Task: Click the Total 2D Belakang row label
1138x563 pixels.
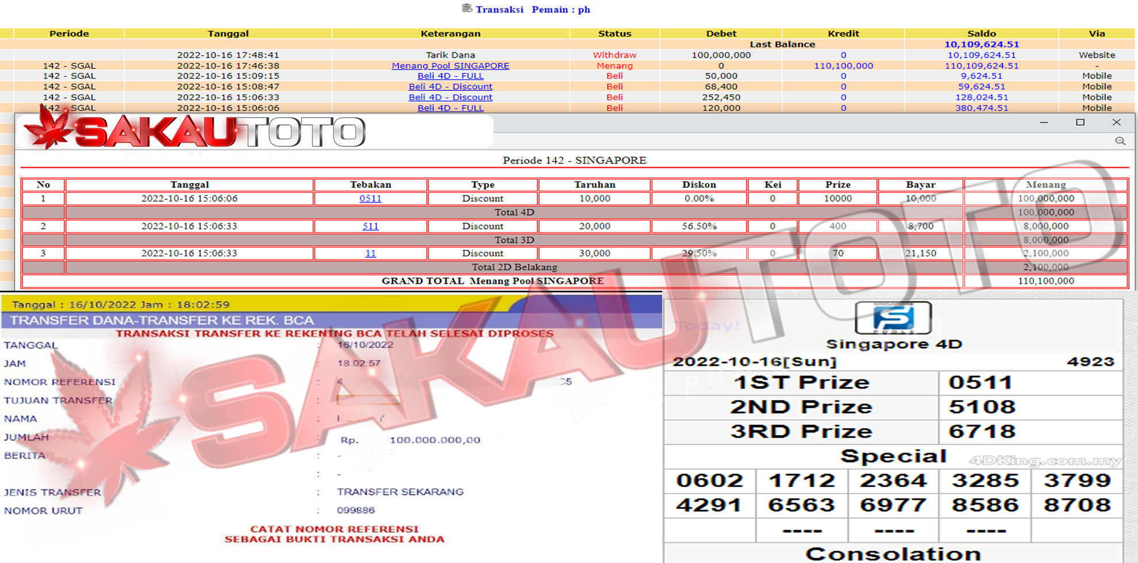Action: (x=514, y=267)
